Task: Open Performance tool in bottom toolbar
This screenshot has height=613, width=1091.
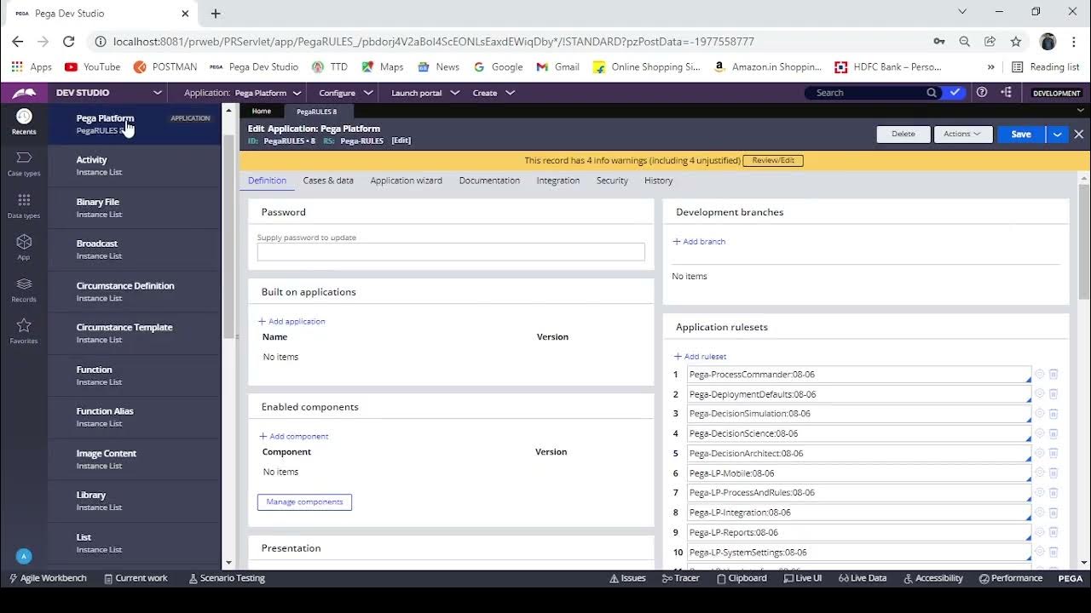Action: [1011, 578]
